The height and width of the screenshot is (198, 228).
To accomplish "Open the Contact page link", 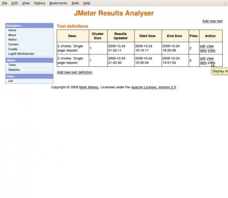I will click(13, 45).
